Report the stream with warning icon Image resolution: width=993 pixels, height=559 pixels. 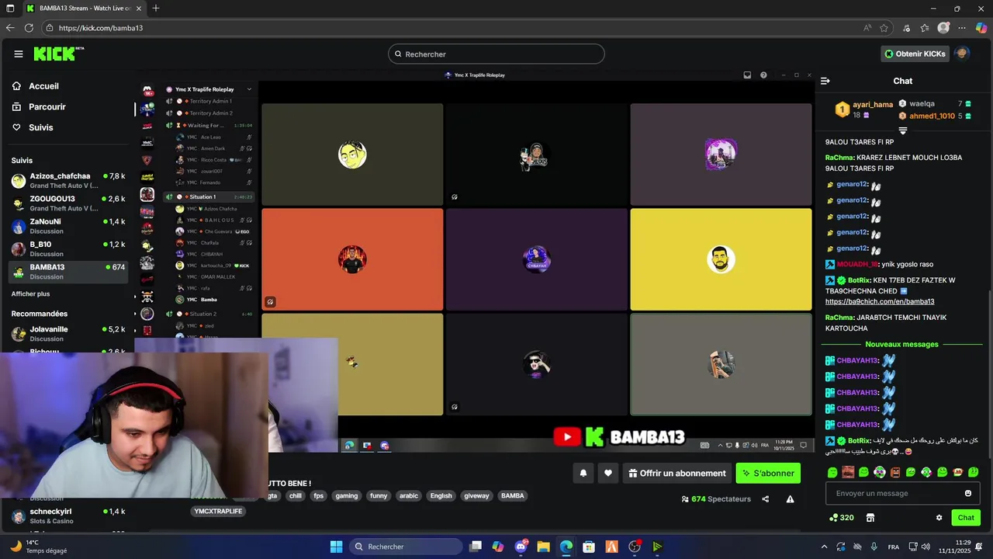pyautogui.click(x=790, y=499)
